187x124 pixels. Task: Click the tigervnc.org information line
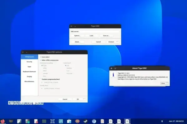(x=137, y=79)
